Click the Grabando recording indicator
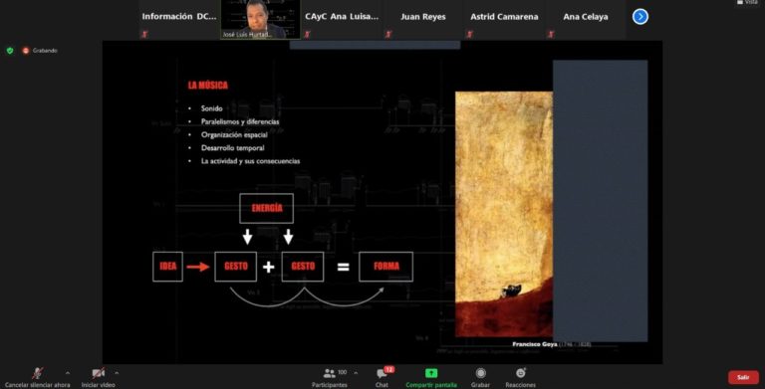This screenshot has height=389, width=765. [40, 50]
